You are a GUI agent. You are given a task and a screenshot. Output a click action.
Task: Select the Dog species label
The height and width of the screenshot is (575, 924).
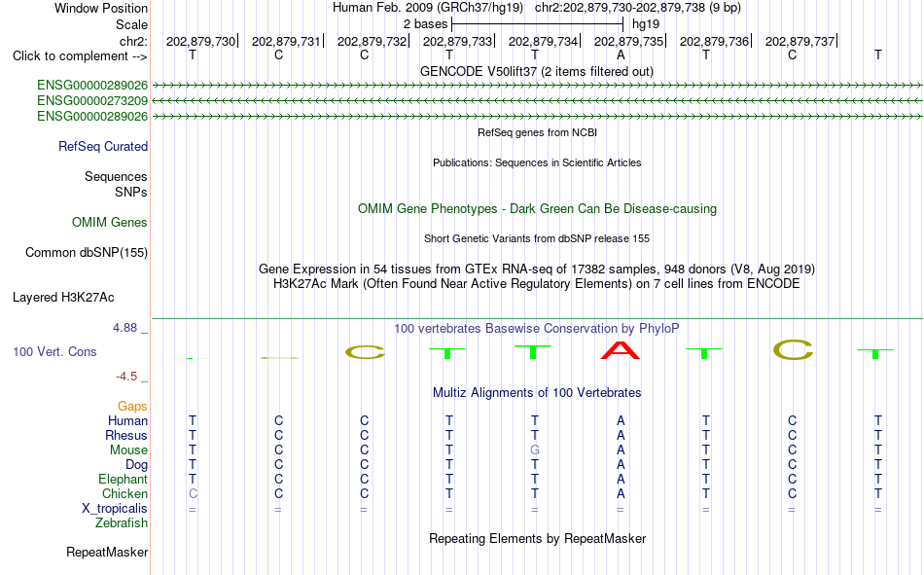pyautogui.click(x=136, y=465)
